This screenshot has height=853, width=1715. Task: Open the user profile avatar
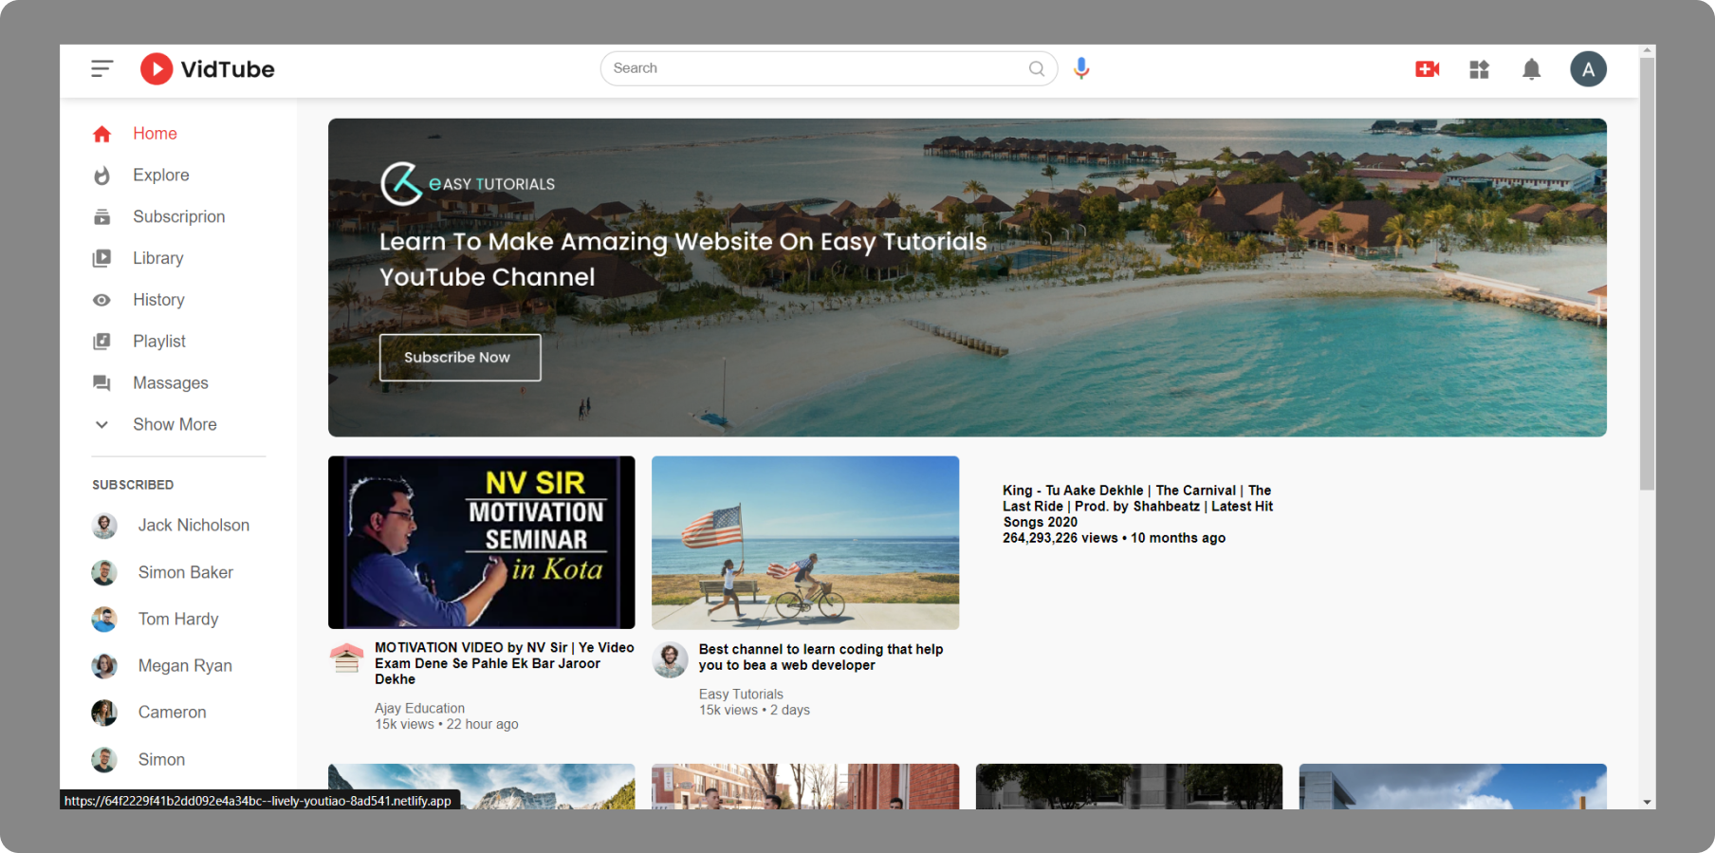(x=1588, y=69)
